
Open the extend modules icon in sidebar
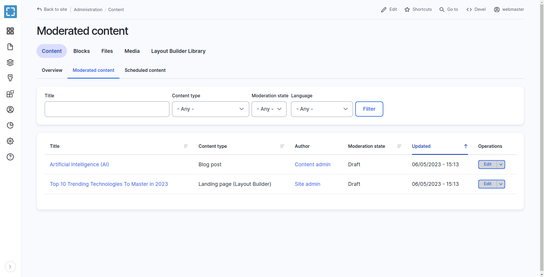(10, 94)
